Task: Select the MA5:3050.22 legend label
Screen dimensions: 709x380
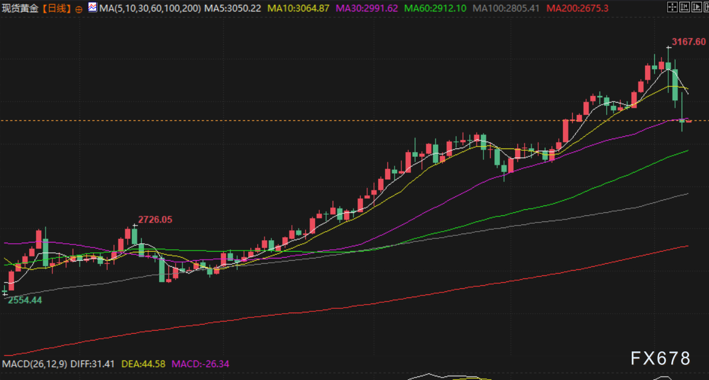Action: 233,9
